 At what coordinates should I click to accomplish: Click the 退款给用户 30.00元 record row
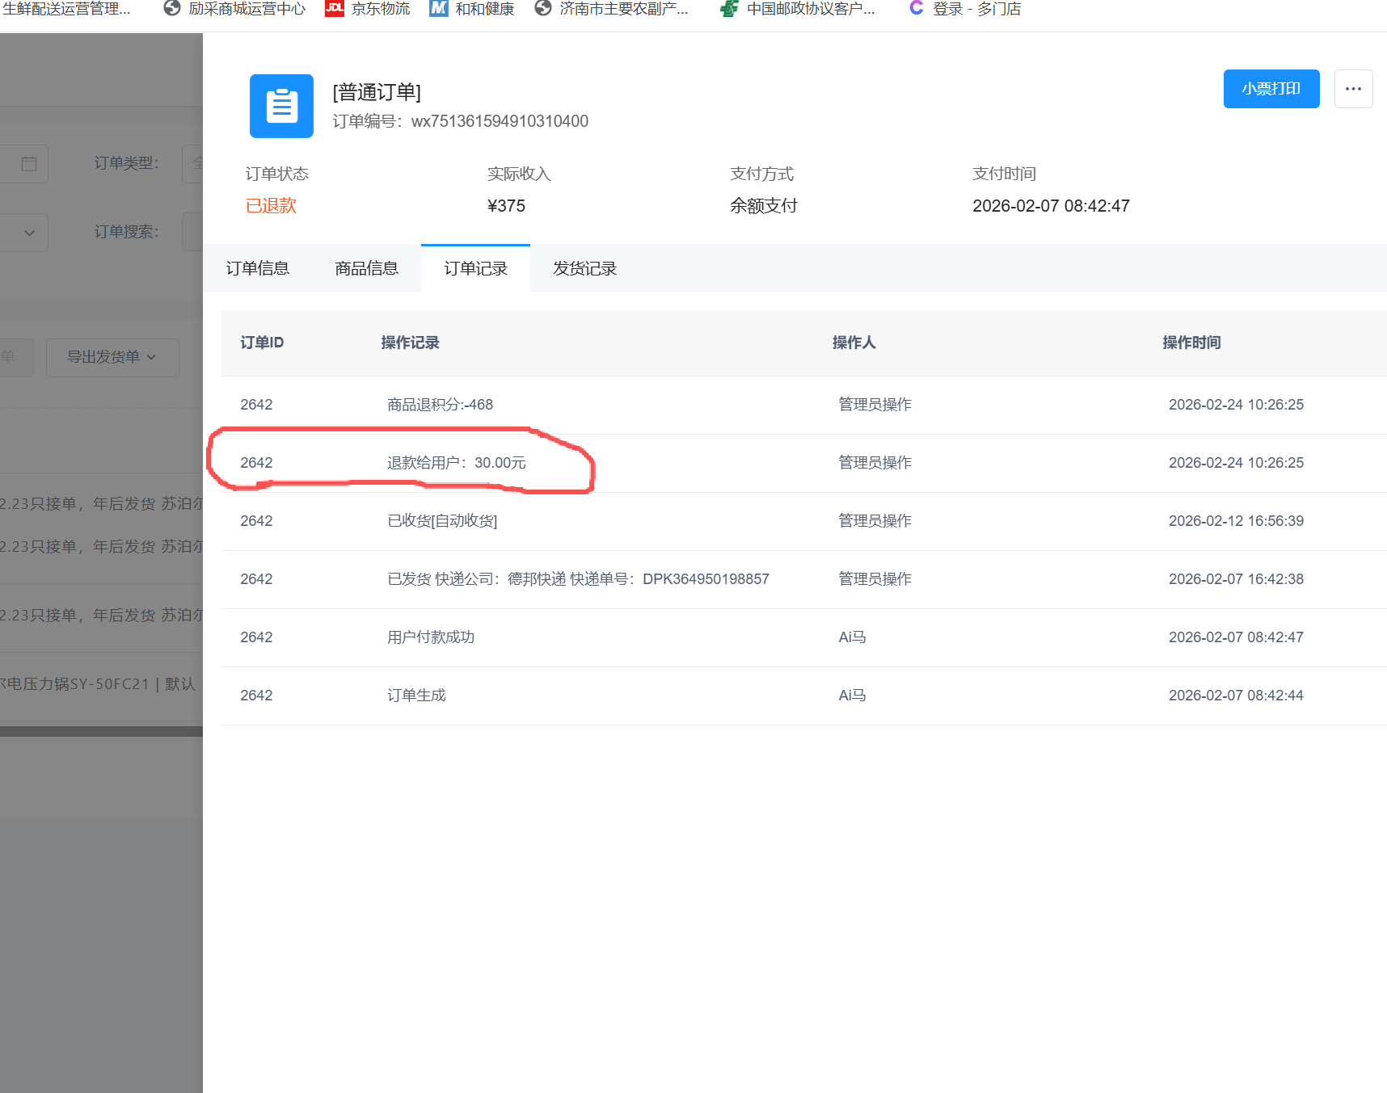pyautogui.click(x=456, y=463)
